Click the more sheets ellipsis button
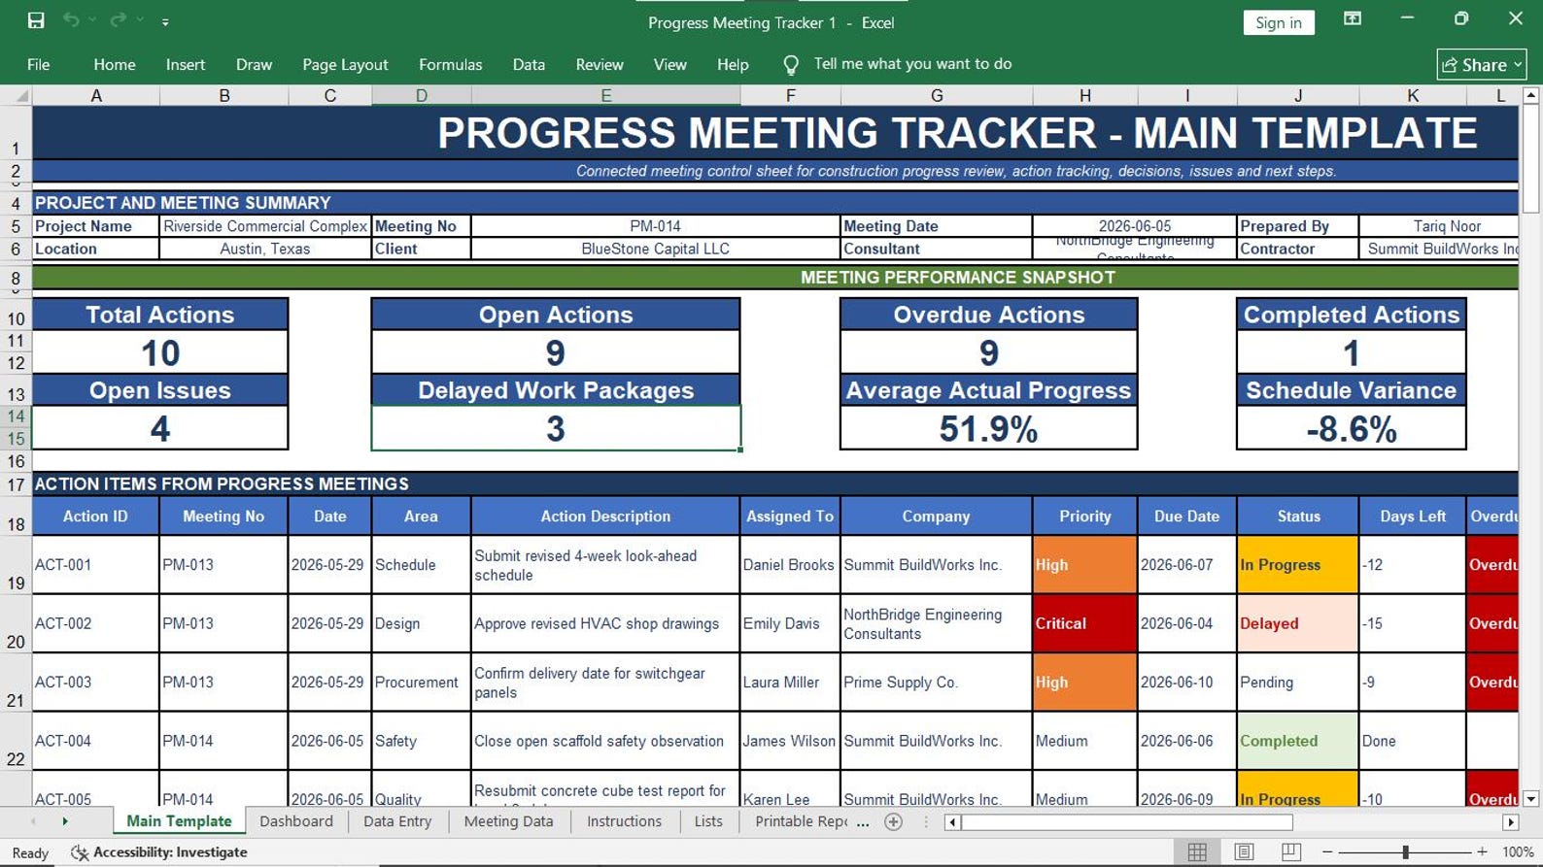The height and width of the screenshot is (867, 1543). [863, 822]
